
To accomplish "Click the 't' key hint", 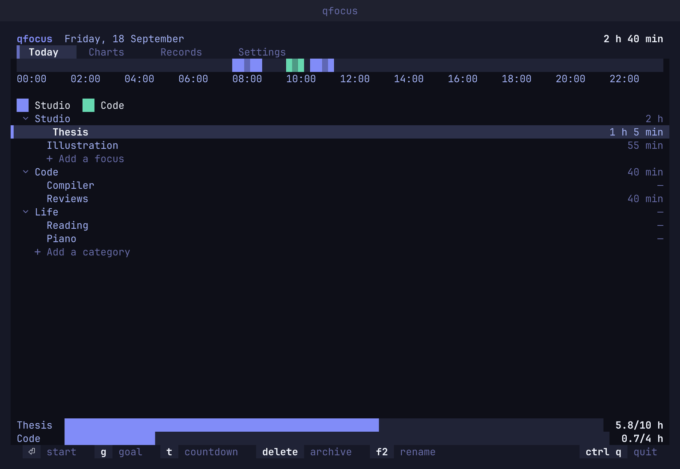I will point(169,452).
